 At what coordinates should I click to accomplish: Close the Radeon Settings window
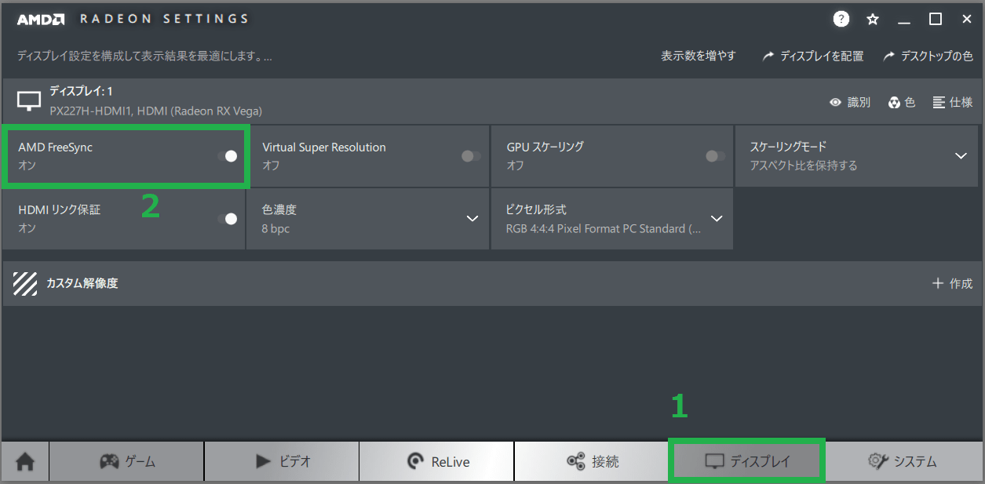click(x=966, y=19)
